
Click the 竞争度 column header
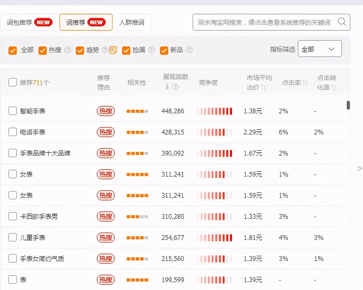tap(208, 83)
